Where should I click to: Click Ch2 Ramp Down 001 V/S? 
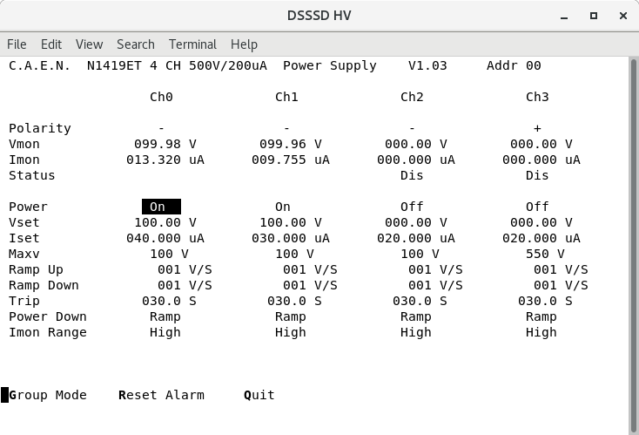click(x=435, y=285)
